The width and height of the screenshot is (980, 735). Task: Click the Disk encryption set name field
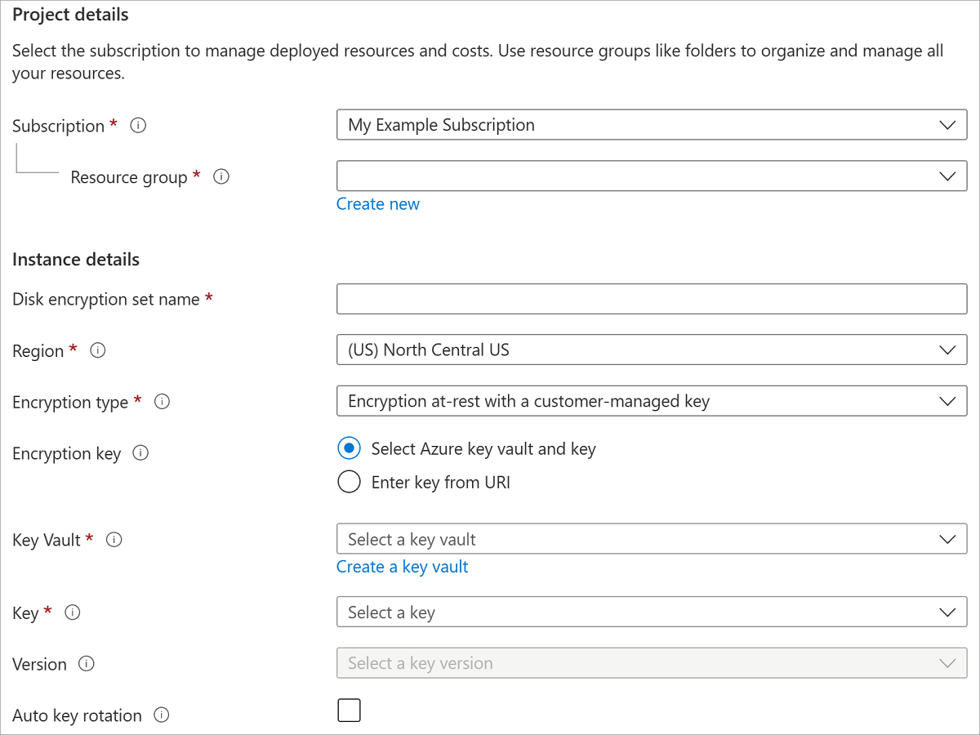point(652,299)
